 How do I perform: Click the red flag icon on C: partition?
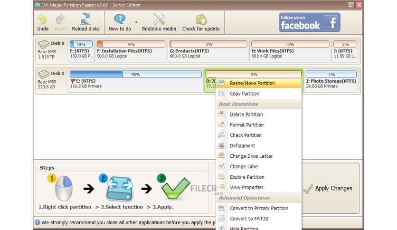click(73, 81)
